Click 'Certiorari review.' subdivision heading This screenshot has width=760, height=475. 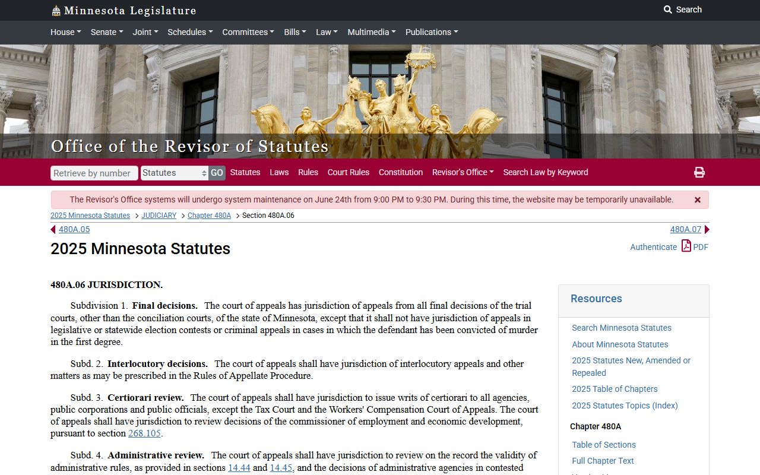[145, 397]
